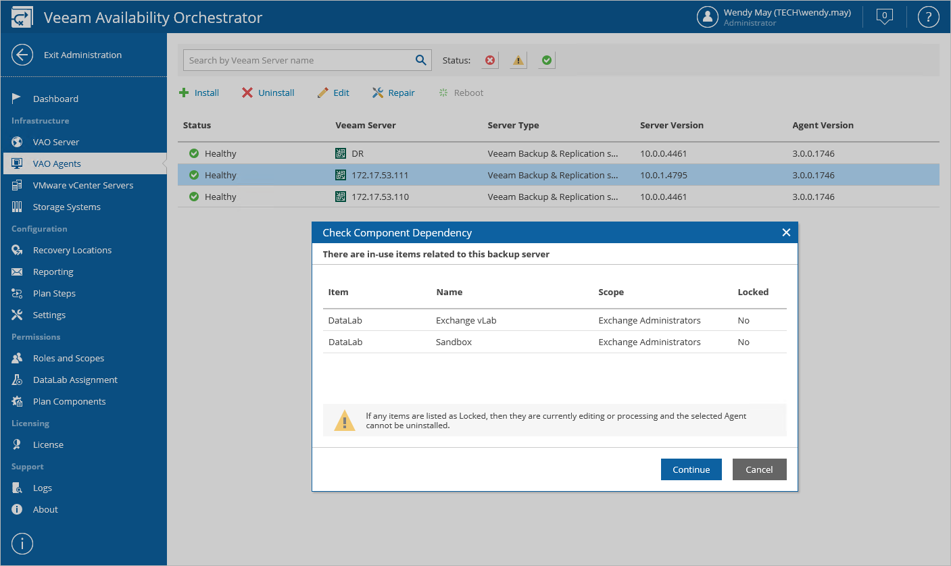Toggle the error status filter

(x=490, y=61)
